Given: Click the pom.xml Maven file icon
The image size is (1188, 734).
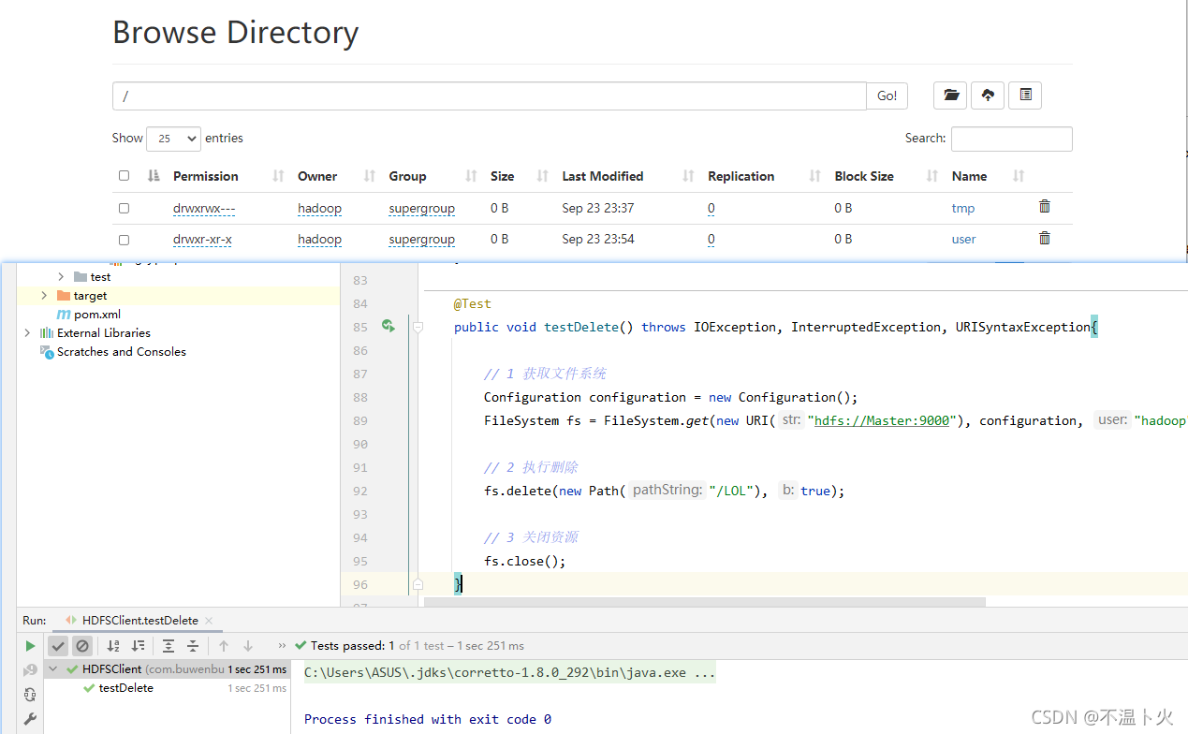Looking at the screenshot, I should click(64, 315).
